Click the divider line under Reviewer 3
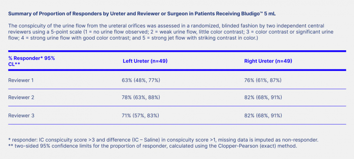Image resolution: width=354 pixels, height=159 pixels. tap(177, 124)
